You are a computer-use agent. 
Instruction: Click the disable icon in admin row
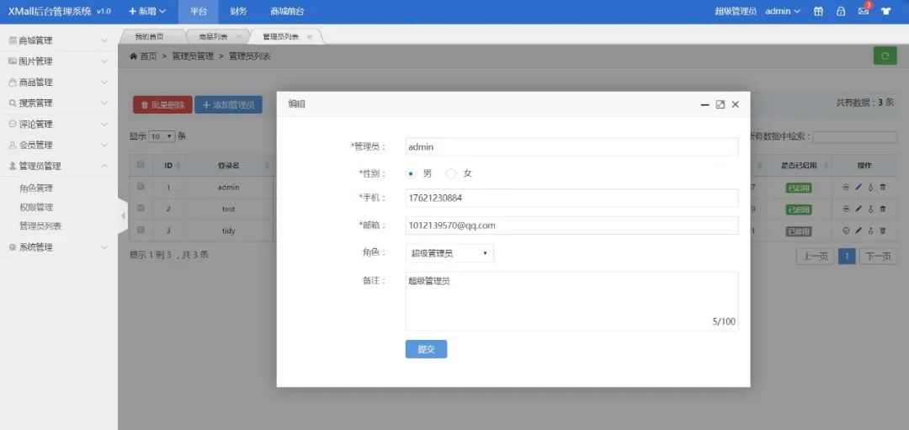(x=846, y=187)
